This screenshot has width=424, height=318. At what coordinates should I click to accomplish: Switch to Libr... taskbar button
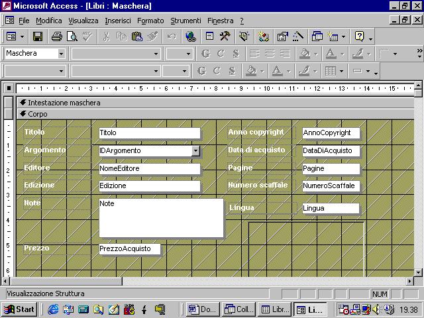[x=275, y=309]
